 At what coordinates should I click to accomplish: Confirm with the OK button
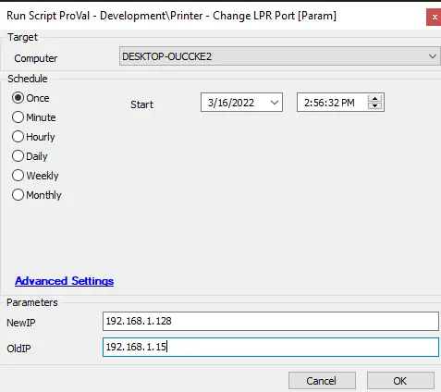tap(400, 381)
